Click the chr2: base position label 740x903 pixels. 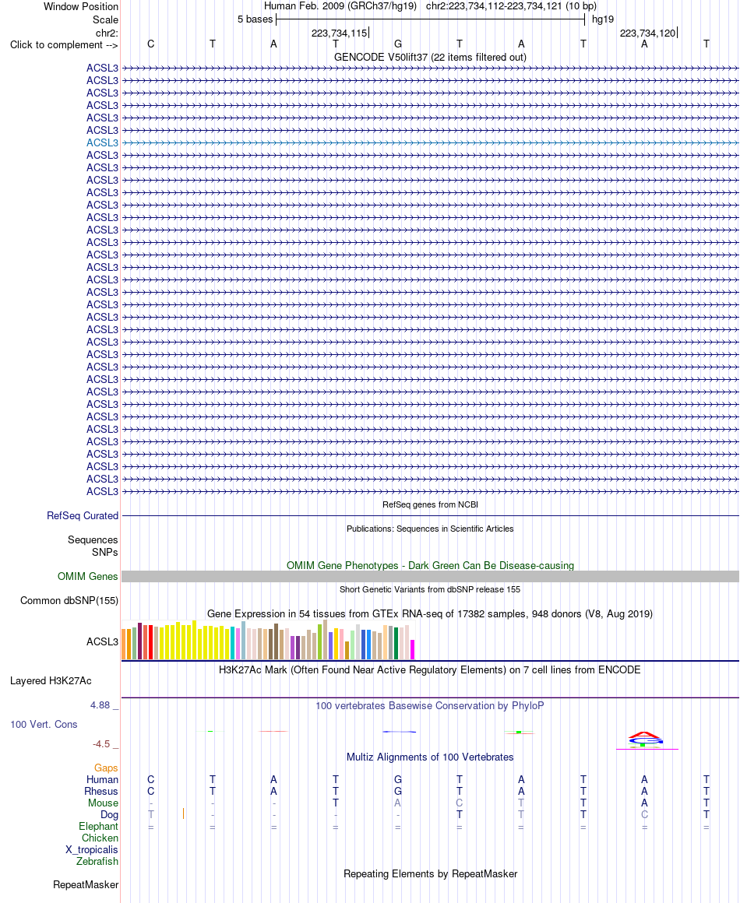pyautogui.click(x=107, y=33)
